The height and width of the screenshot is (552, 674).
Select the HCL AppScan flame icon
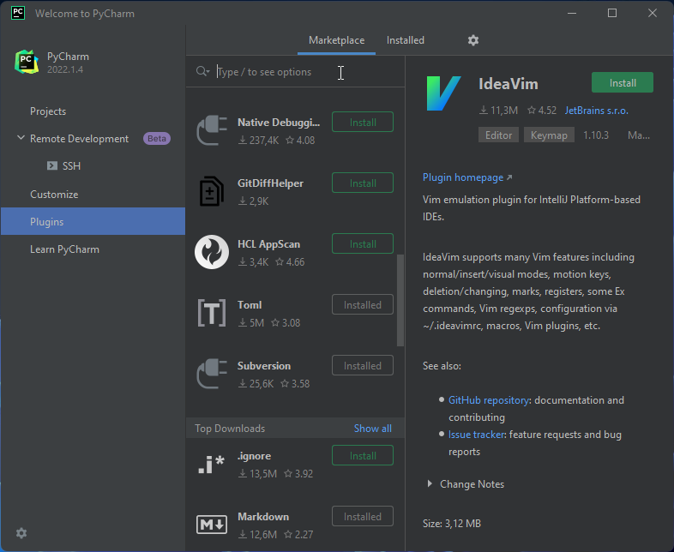[x=212, y=252]
